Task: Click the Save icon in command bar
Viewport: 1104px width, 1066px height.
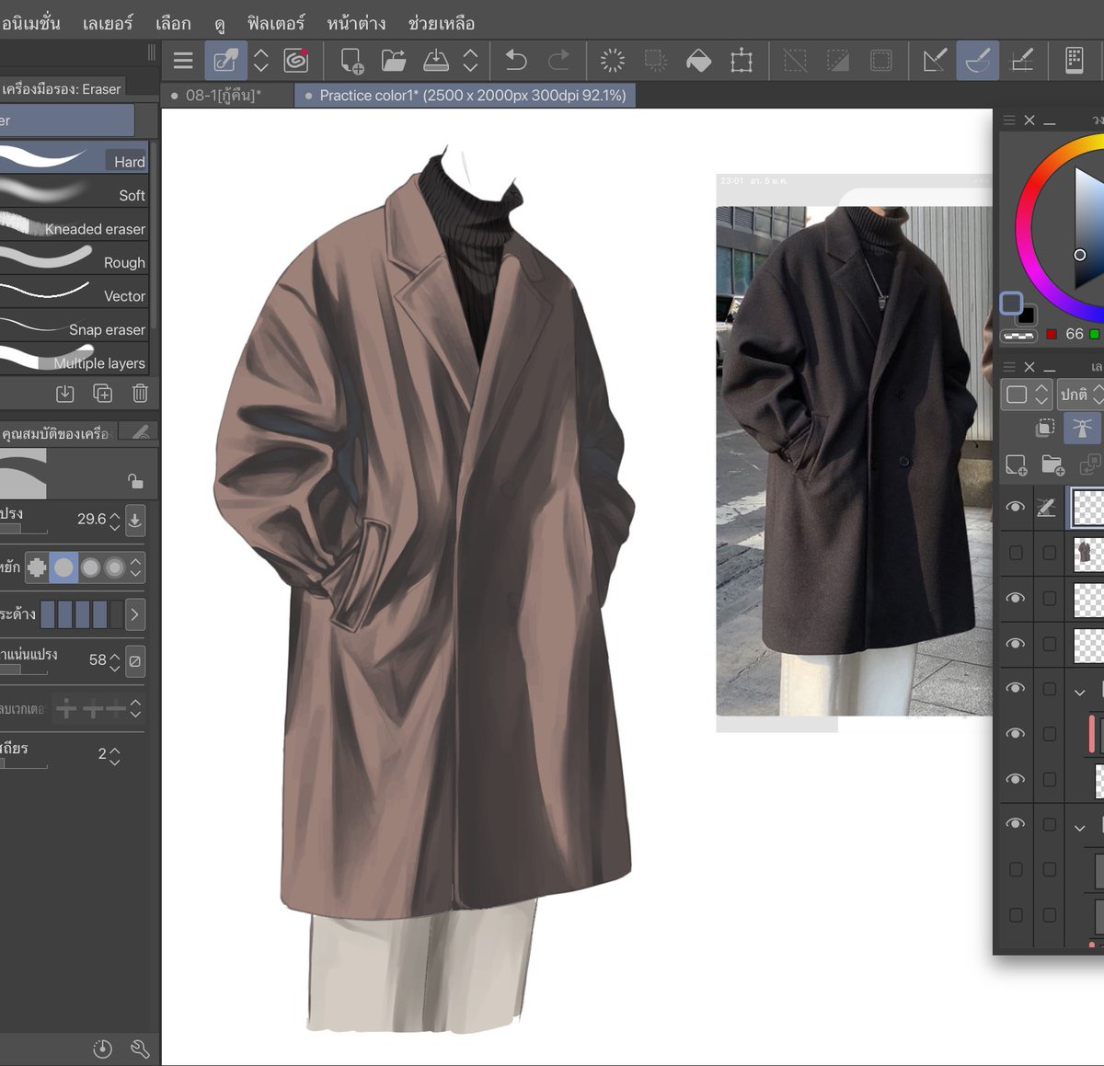Action: pyautogui.click(x=436, y=61)
